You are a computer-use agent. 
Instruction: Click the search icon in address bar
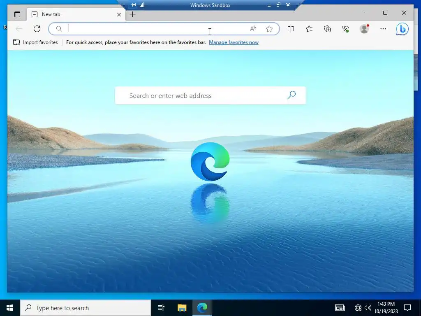[x=59, y=29]
